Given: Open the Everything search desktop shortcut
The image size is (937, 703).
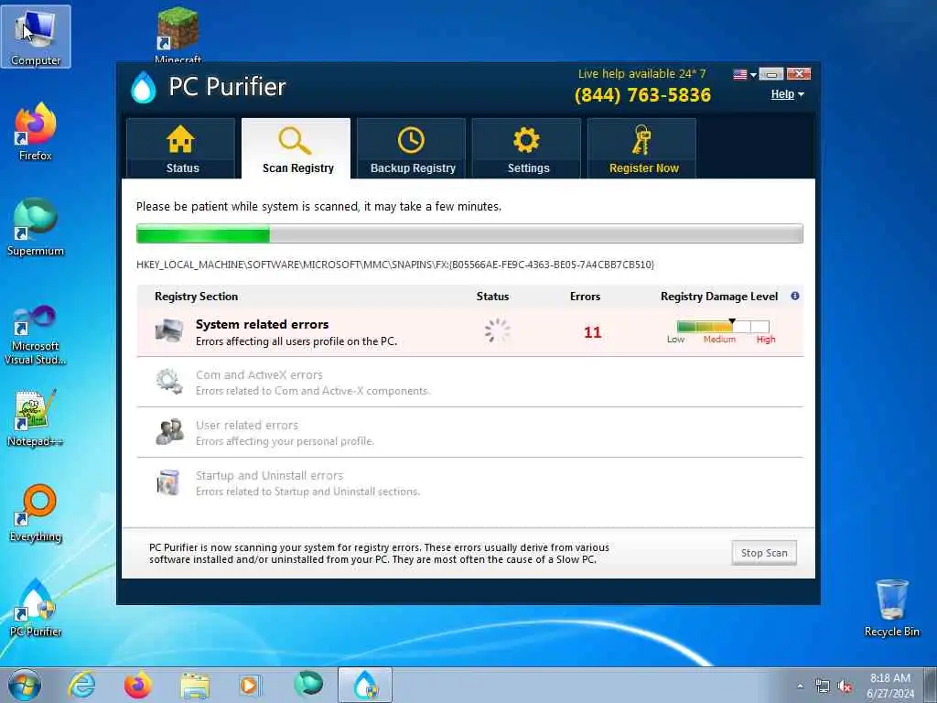Looking at the screenshot, I should coord(36,513).
